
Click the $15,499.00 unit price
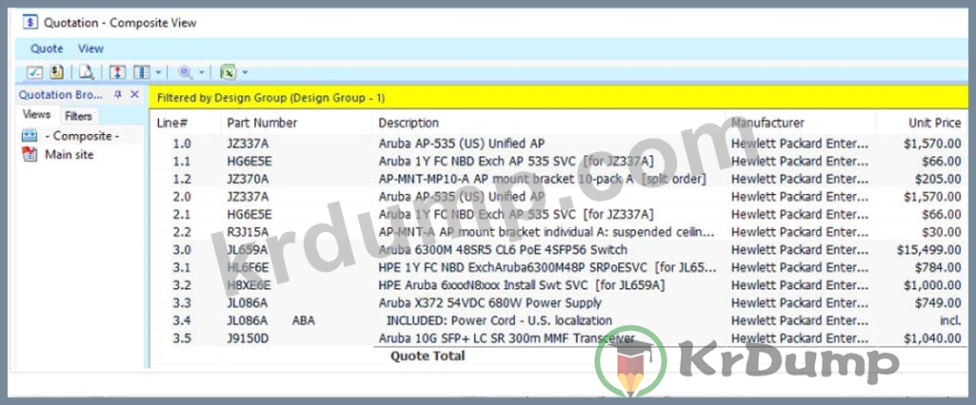tap(929, 250)
